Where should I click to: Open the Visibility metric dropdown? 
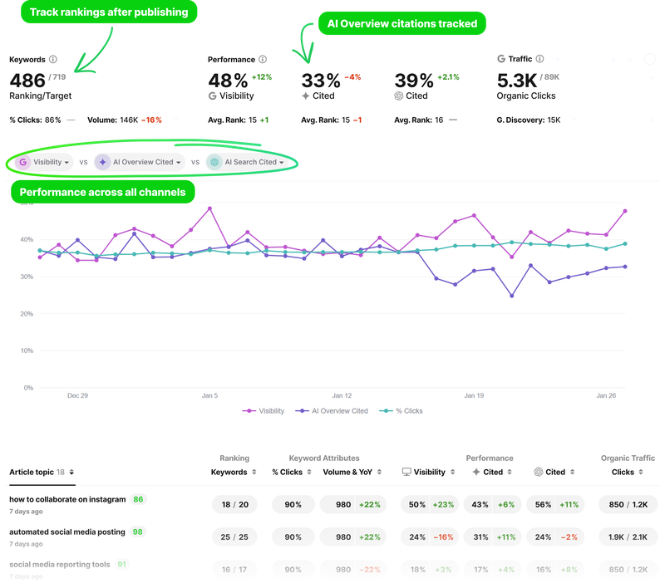click(67, 162)
